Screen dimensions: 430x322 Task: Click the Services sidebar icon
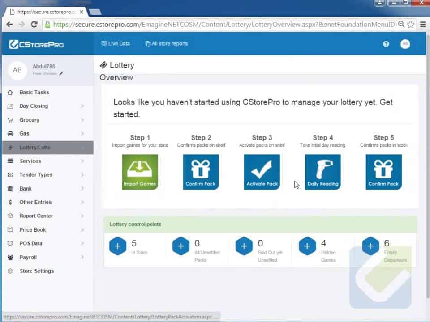[x=10, y=161]
